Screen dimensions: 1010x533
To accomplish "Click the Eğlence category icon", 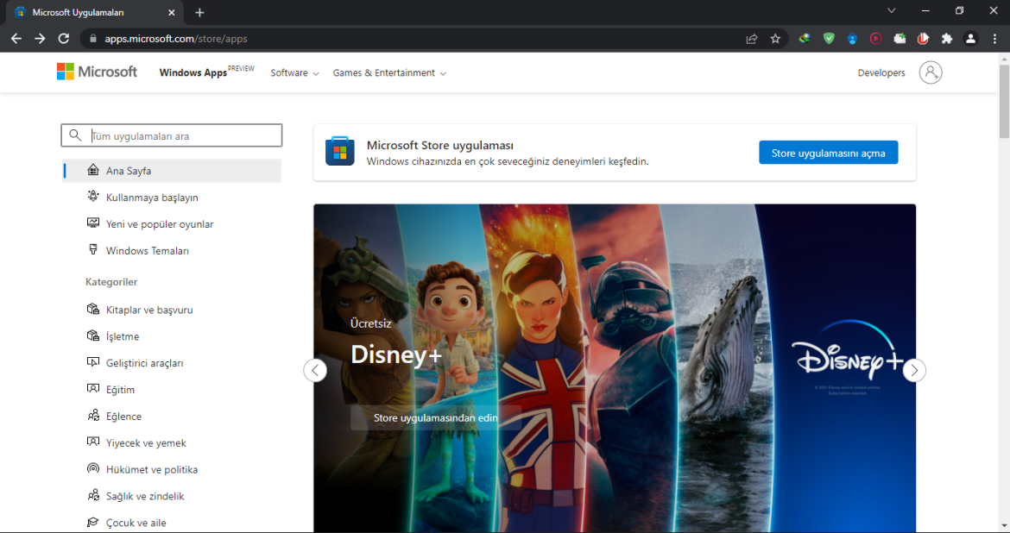I will (93, 416).
